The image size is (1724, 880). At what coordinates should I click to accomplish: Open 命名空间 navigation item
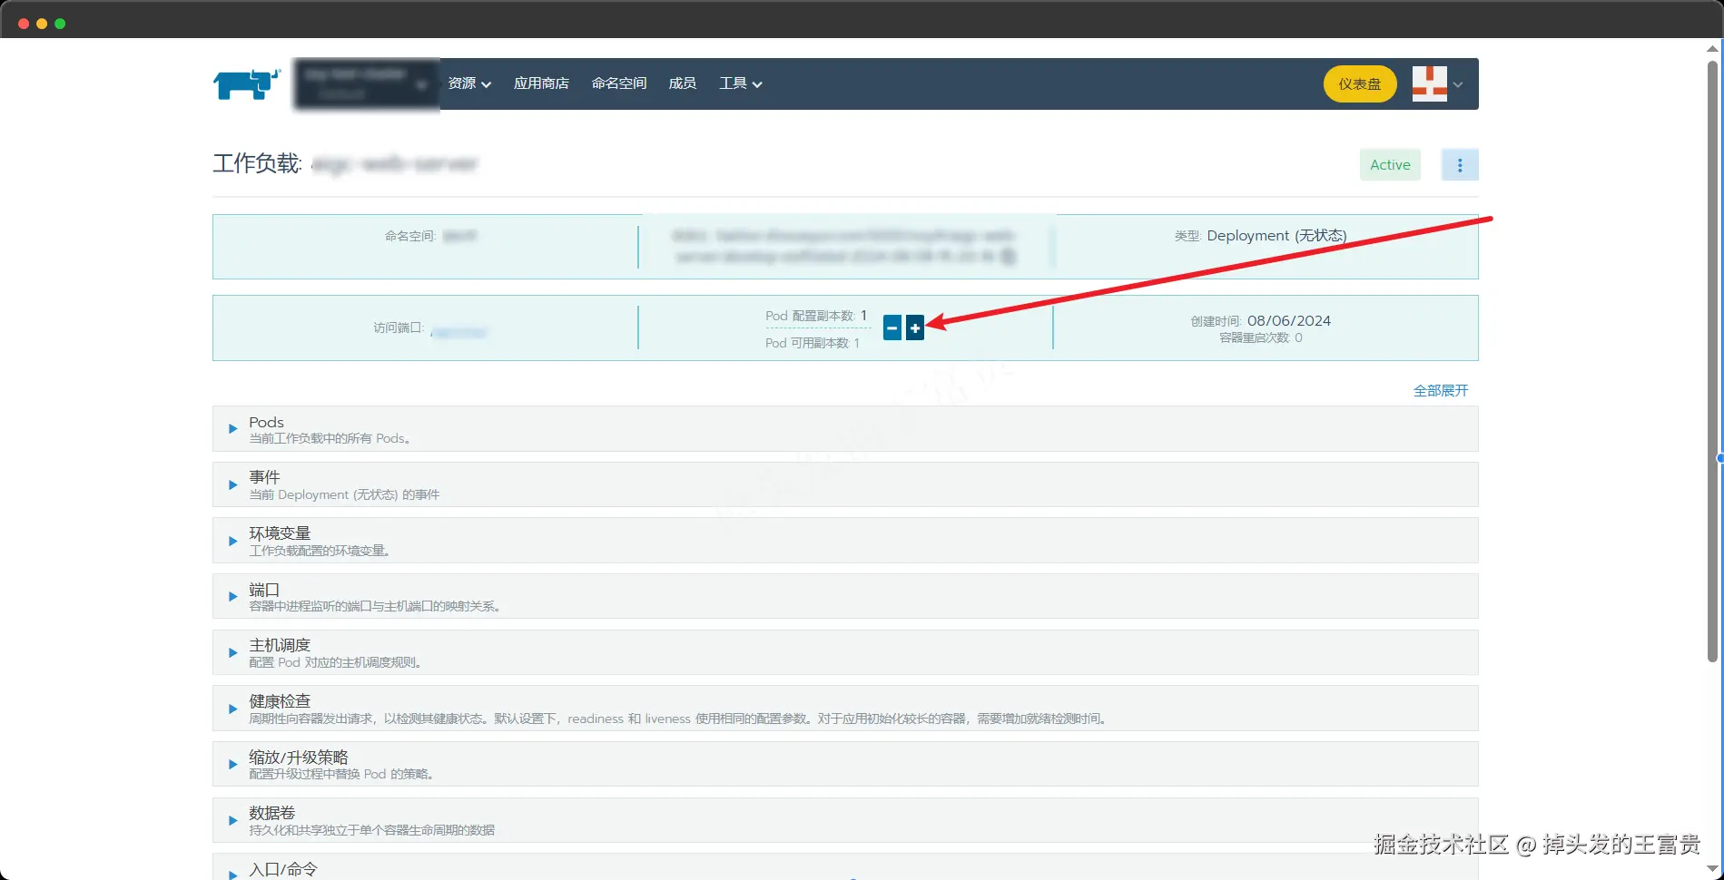click(x=619, y=83)
